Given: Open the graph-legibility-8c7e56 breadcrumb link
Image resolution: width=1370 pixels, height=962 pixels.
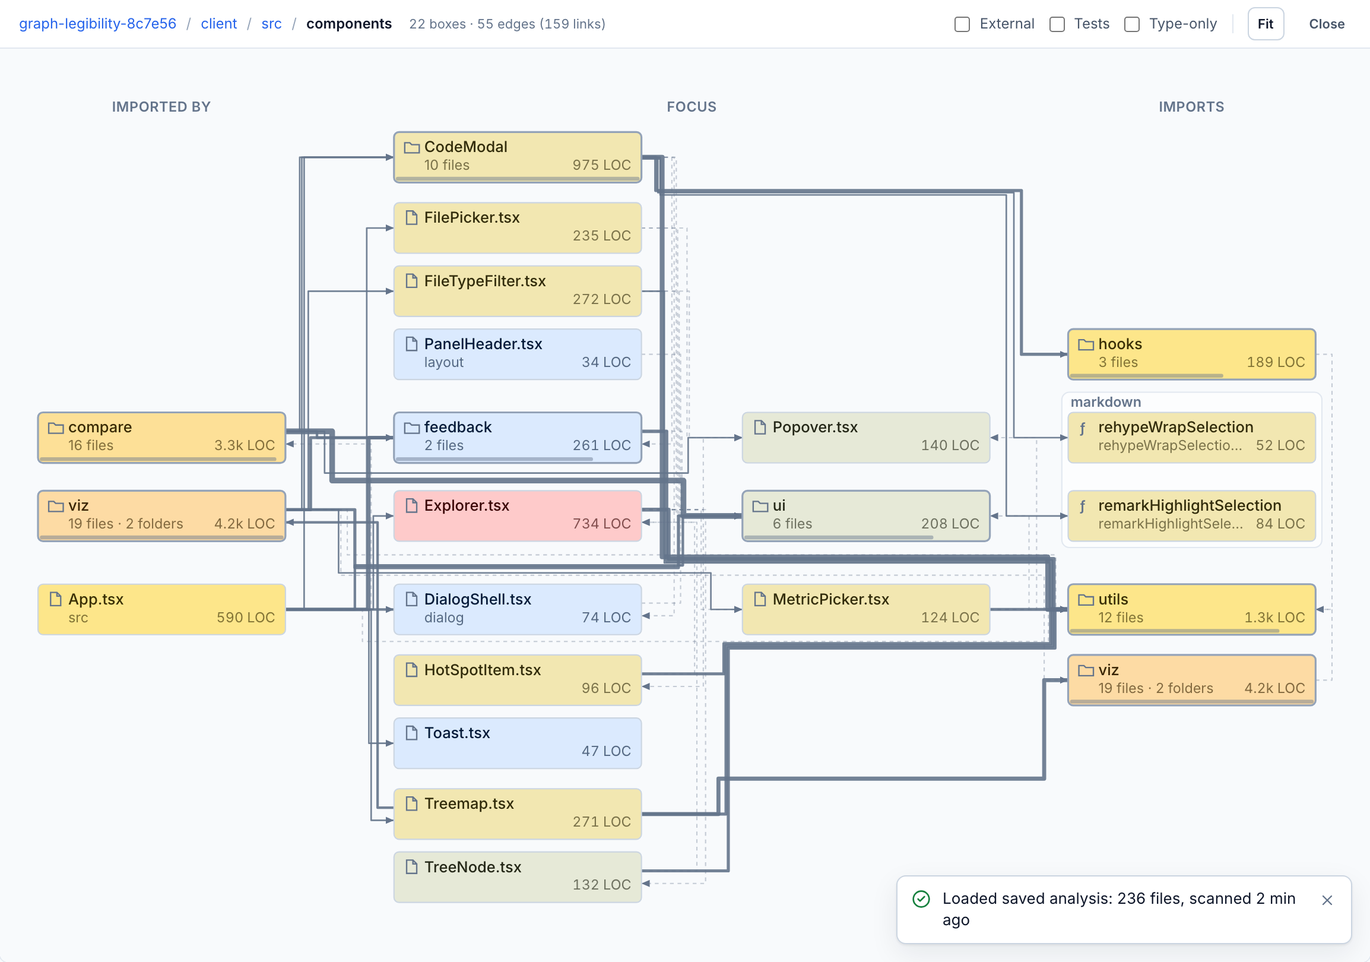Looking at the screenshot, I should pos(98,24).
